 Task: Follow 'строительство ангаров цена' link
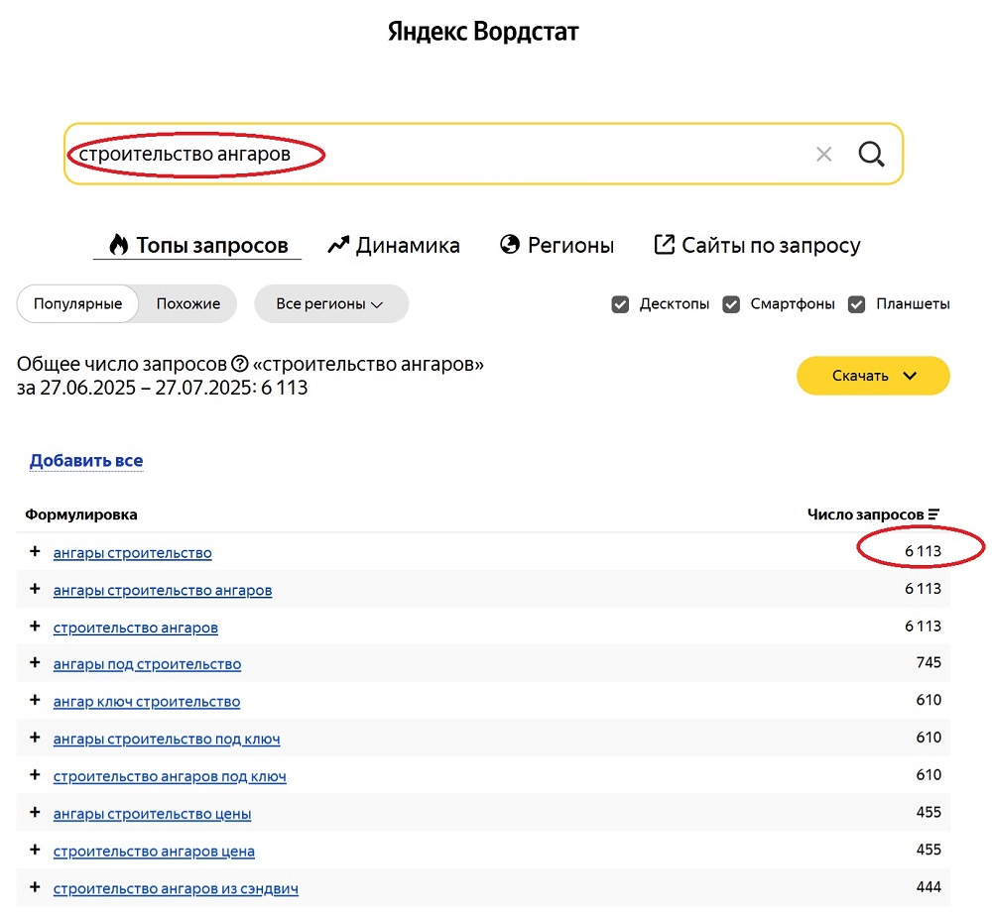[x=155, y=852]
